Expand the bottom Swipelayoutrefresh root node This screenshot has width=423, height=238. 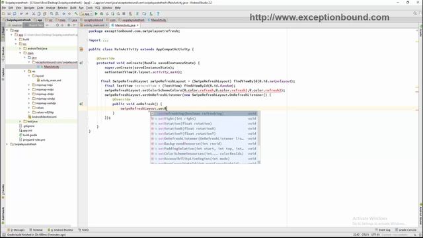(7, 144)
